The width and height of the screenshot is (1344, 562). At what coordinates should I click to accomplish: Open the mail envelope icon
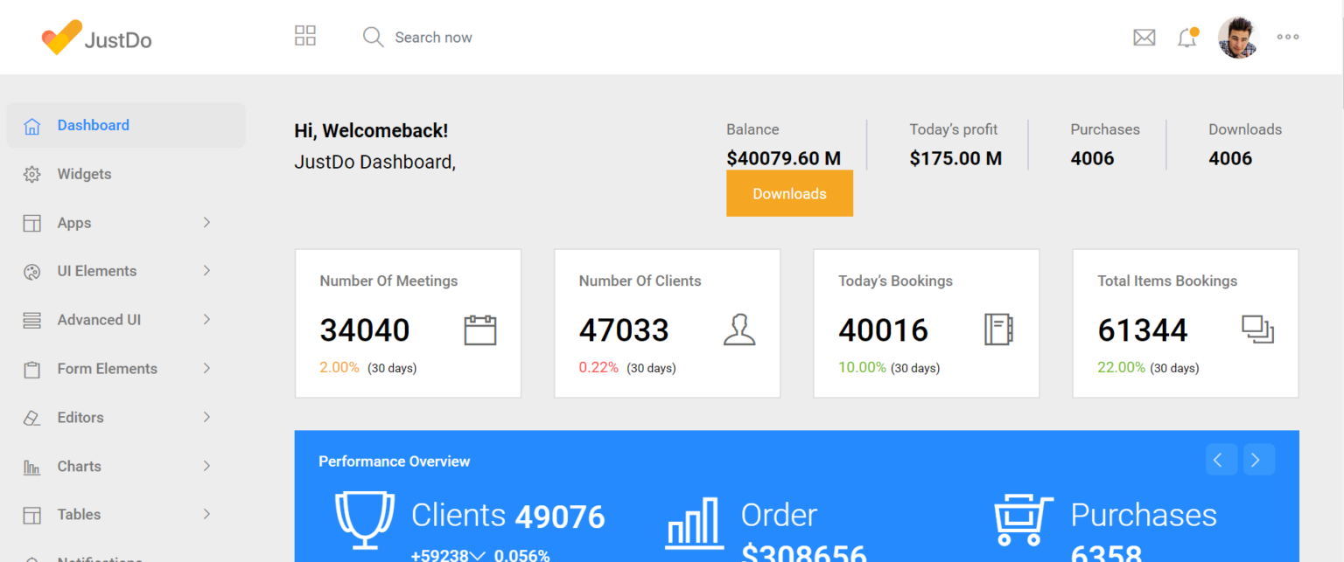click(1144, 37)
